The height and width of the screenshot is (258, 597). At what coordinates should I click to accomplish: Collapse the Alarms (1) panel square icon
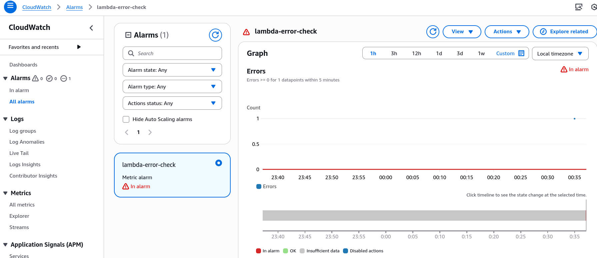tap(128, 35)
